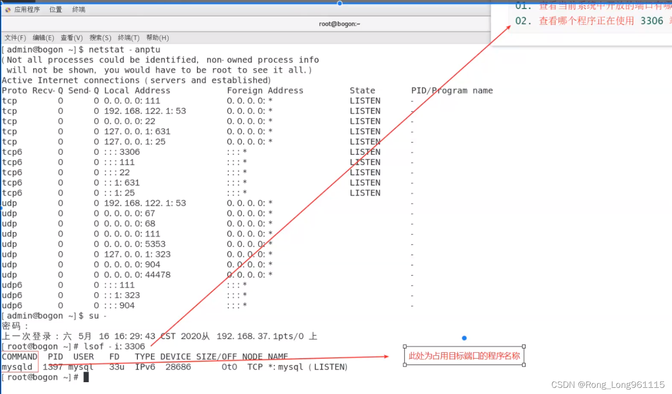
Task: Click the COMMAND column header of lsof output
Action: tap(19, 357)
